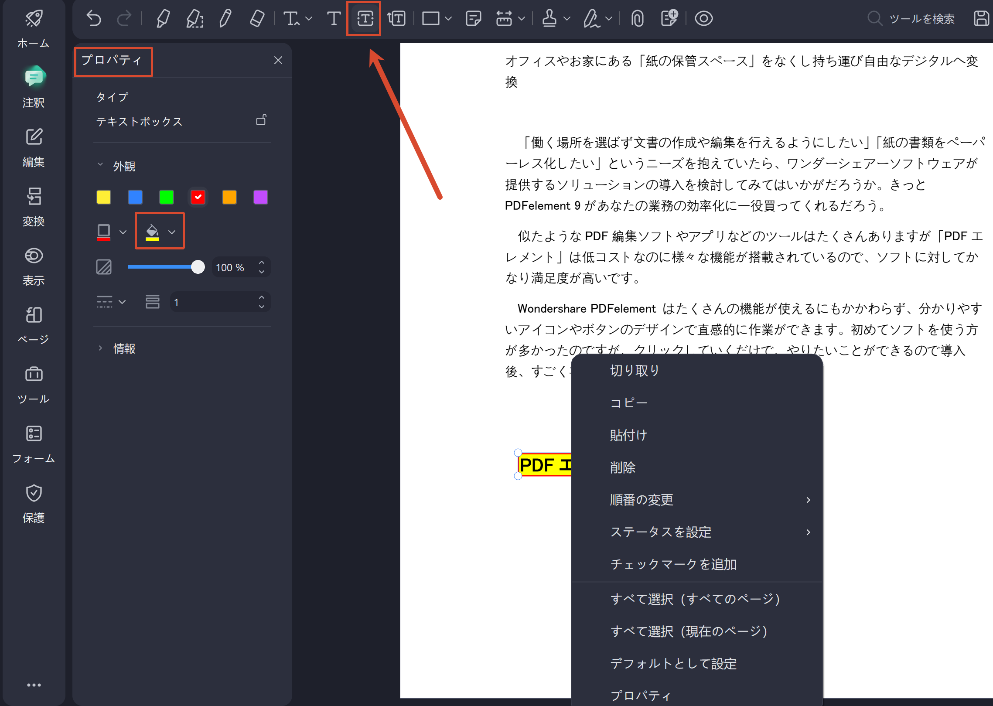
Task: Choose 貼付け from the context menu
Action: (x=696, y=435)
